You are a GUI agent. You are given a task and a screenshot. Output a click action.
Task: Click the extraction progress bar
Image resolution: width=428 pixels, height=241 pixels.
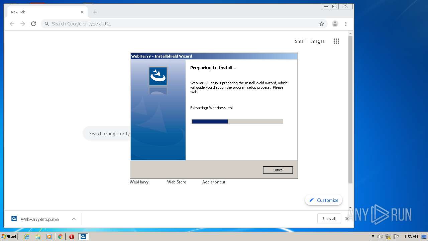click(x=237, y=122)
